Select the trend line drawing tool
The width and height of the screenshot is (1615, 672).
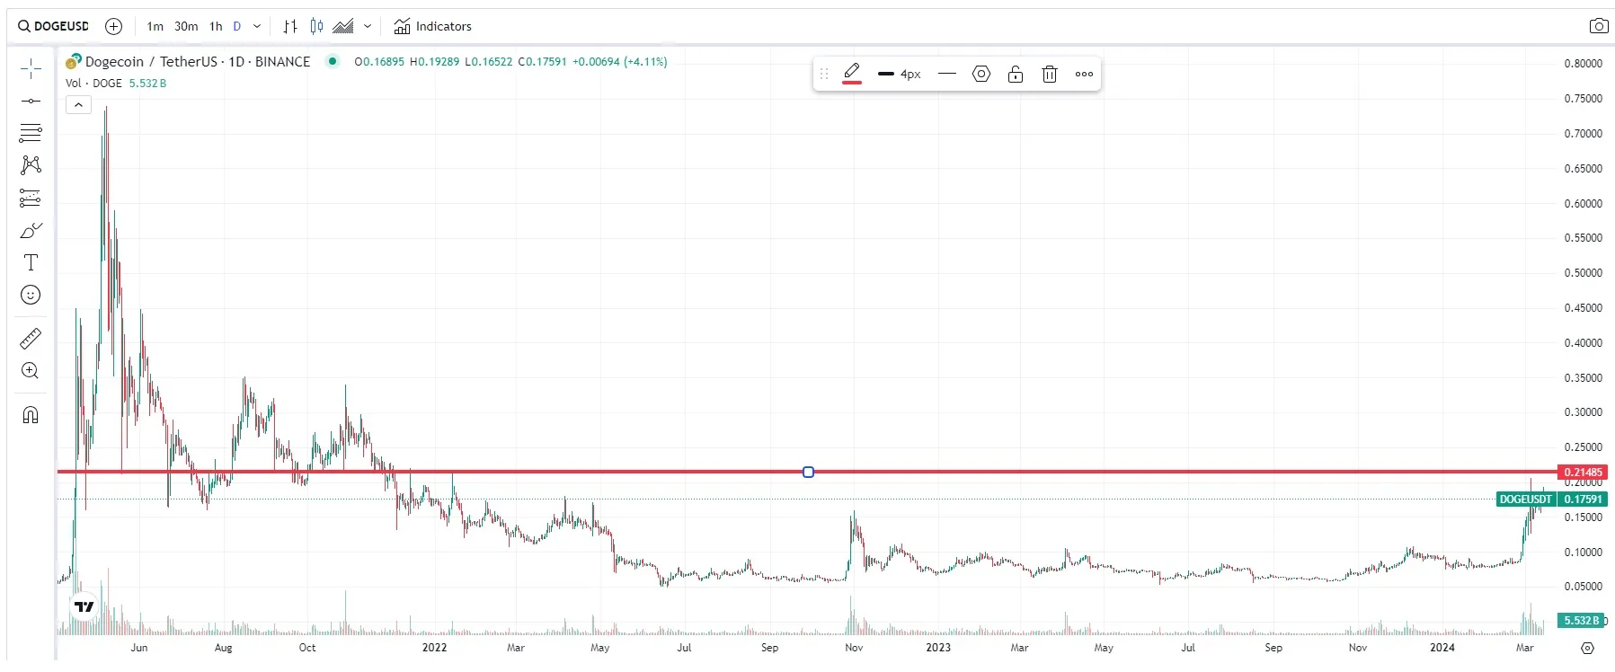(x=31, y=101)
